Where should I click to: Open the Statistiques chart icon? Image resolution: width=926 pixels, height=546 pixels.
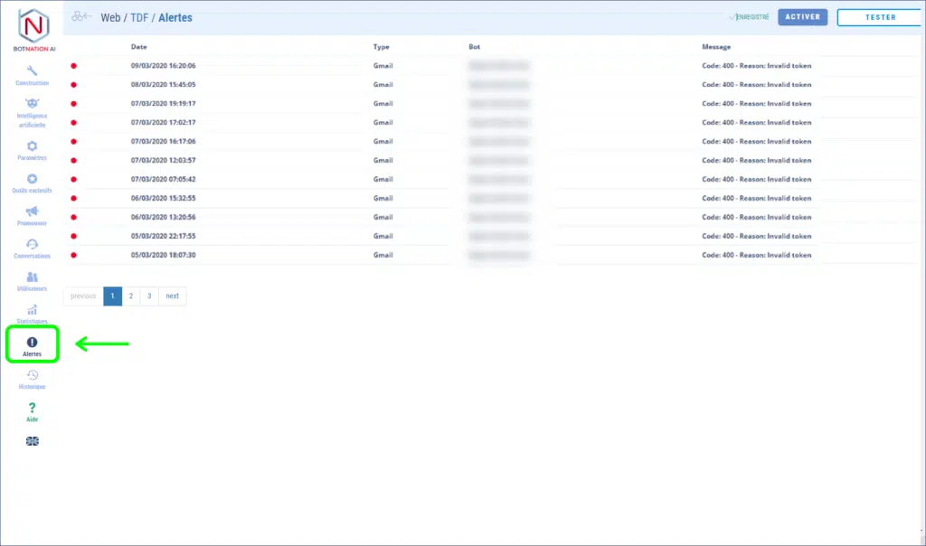point(33,310)
